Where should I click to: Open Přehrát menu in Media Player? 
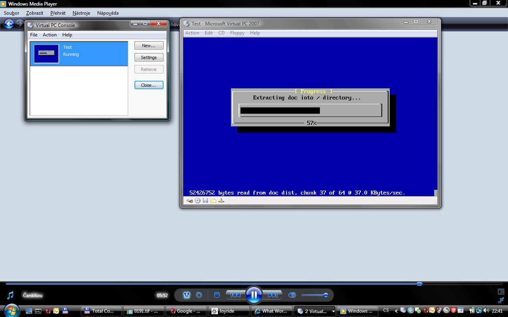(58, 13)
